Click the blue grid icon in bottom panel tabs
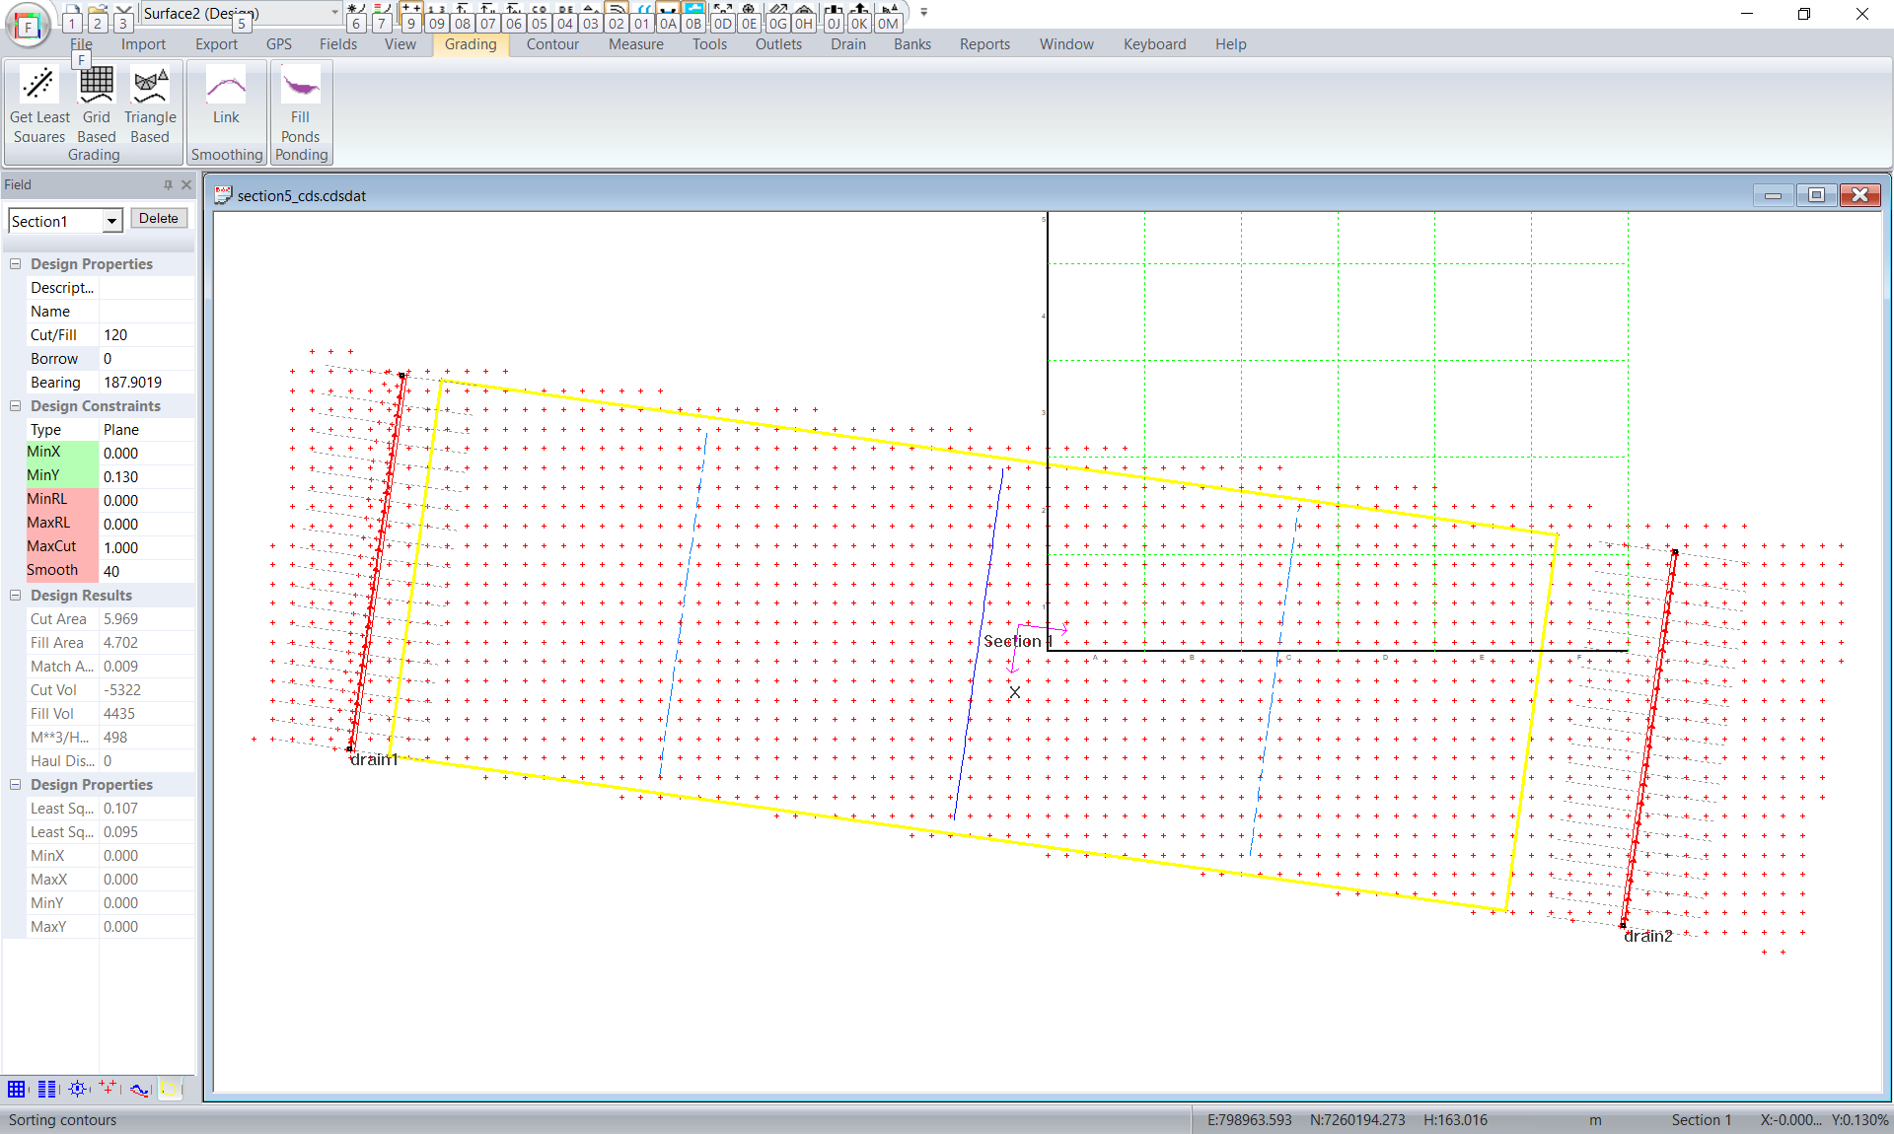 click(17, 1089)
